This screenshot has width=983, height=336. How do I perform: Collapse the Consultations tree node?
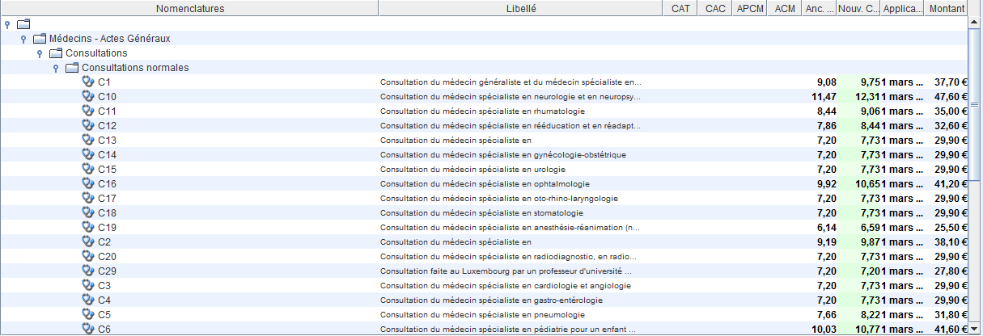(x=40, y=53)
